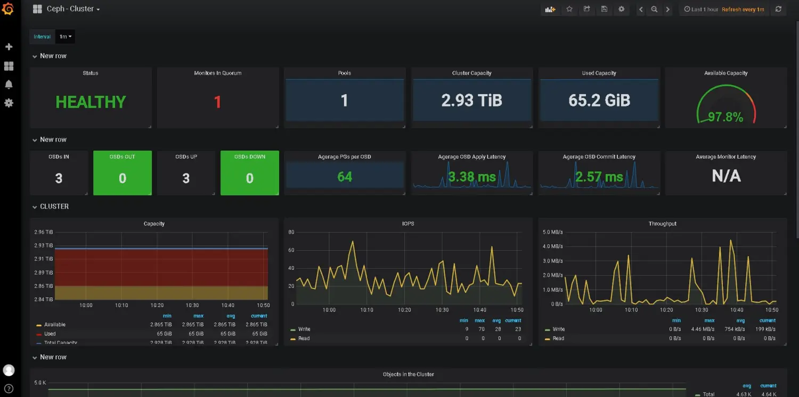Click the OSDs IN panel title
This screenshot has height=397, width=799.
(59, 157)
